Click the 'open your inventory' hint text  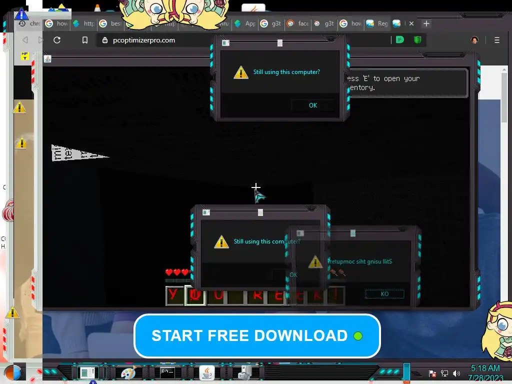(x=382, y=83)
